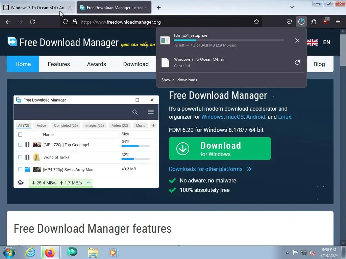Click the snail mode icon in FDM preview
Image resolution: width=346 pixels, height=259 pixels.
click(21, 182)
